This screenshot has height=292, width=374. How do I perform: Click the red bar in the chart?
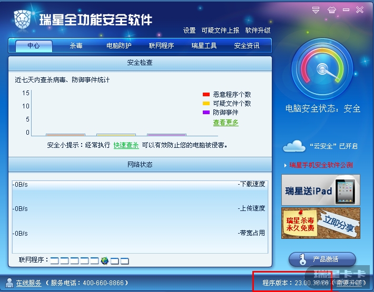pos(66,135)
